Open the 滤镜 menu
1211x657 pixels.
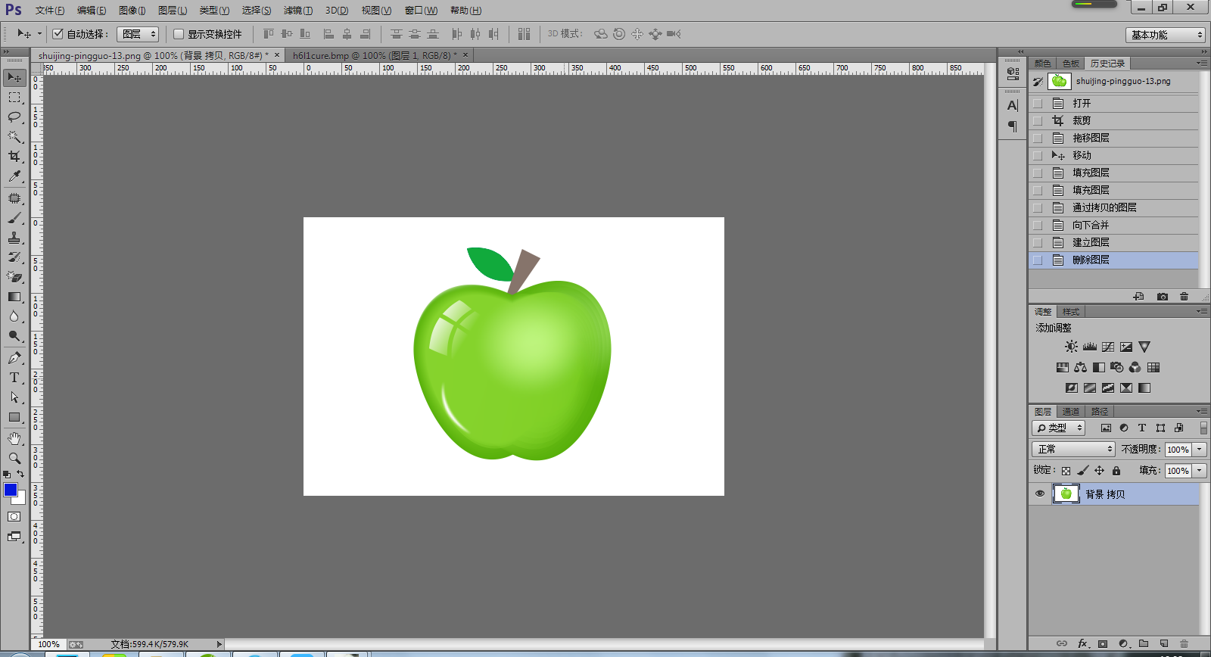[298, 11]
